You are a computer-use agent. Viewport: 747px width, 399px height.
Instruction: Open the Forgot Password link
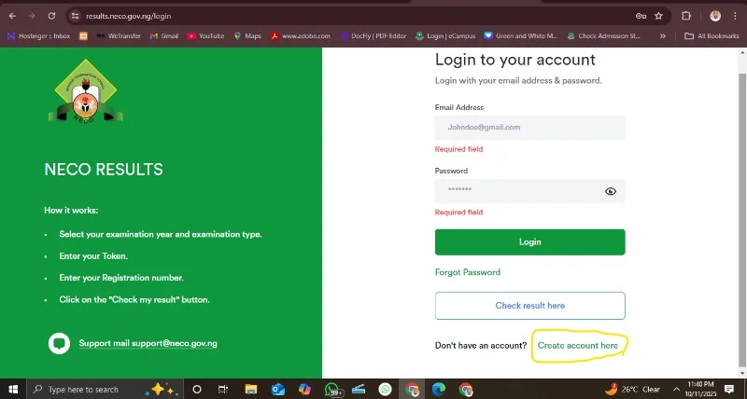468,272
